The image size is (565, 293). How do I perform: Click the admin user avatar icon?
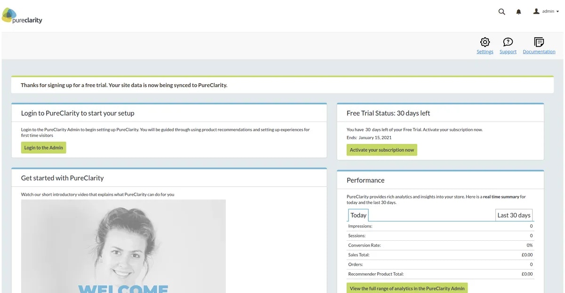click(536, 11)
